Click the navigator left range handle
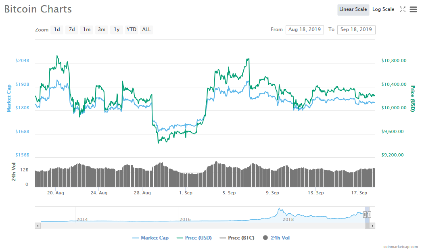 (x=365, y=215)
